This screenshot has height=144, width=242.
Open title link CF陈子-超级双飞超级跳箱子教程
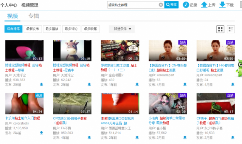(215, 121)
